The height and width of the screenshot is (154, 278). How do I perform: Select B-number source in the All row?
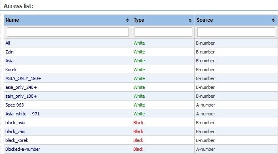205,43
